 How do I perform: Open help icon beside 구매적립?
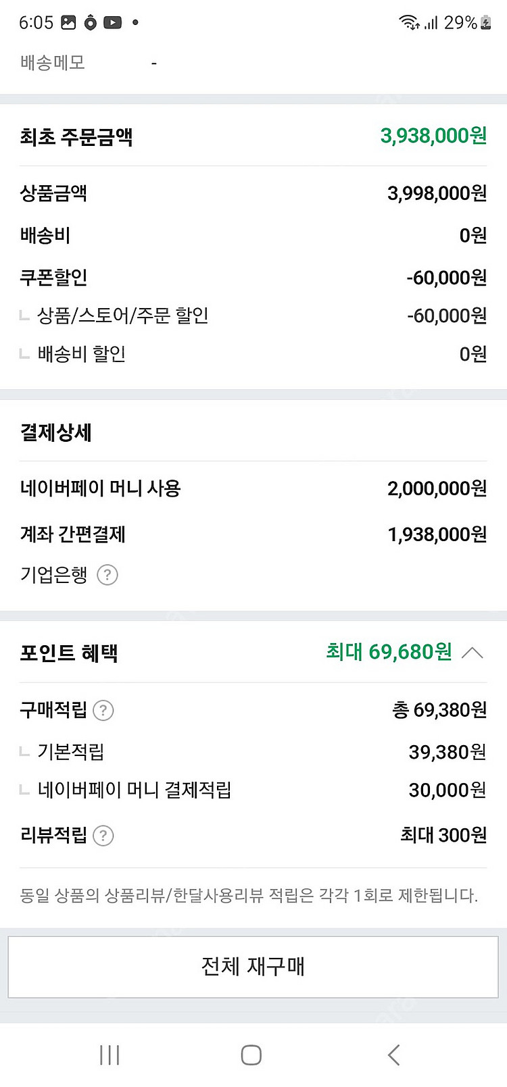[x=103, y=710]
